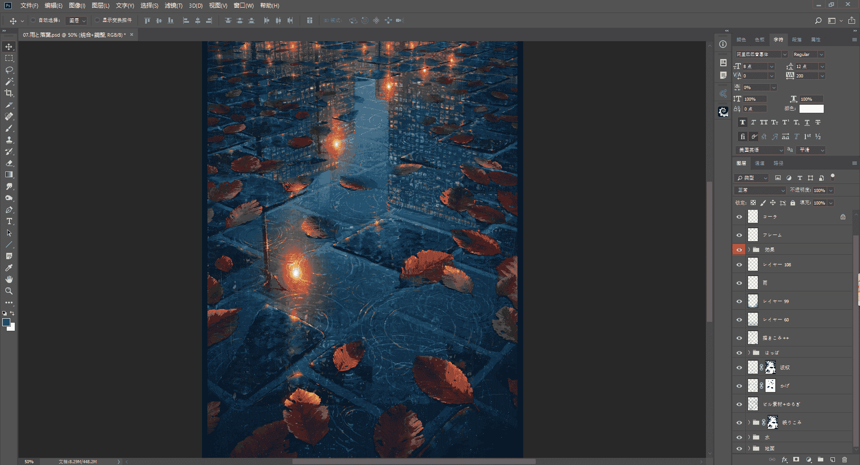Open the 滤镜(T) menu
This screenshot has width=860, height=465.
coord(173,6)
